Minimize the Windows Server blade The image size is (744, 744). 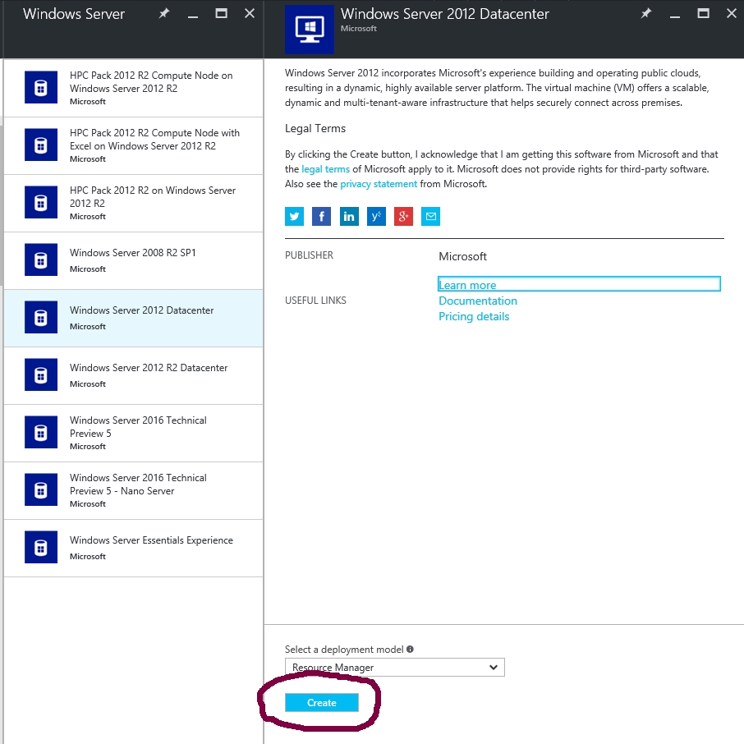point(193,16)
